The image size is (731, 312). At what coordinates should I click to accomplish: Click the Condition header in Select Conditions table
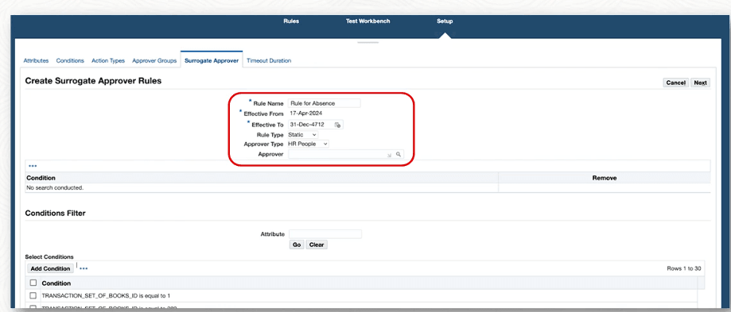click(56, 283)
